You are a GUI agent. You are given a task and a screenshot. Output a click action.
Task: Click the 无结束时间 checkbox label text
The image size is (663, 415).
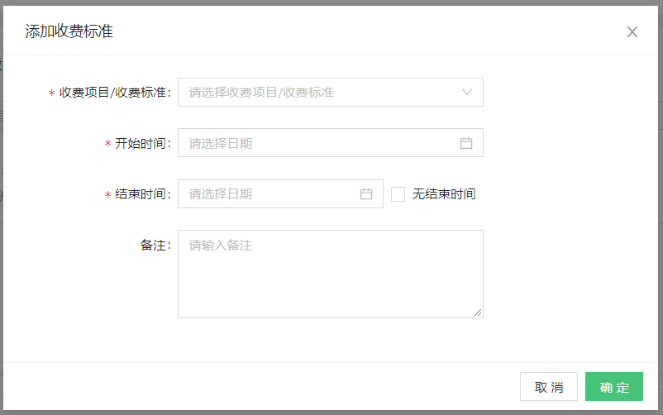[x=444, y=194]
